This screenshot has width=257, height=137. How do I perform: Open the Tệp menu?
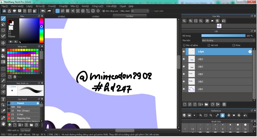coord(5,6)
